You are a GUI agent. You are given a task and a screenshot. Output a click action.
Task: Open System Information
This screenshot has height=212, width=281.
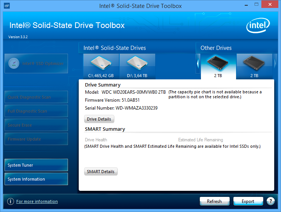36,179
